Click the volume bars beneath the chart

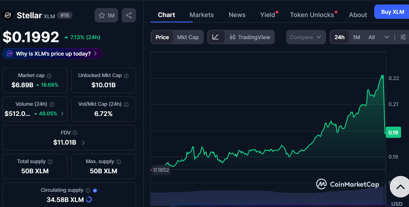(268, 198)
